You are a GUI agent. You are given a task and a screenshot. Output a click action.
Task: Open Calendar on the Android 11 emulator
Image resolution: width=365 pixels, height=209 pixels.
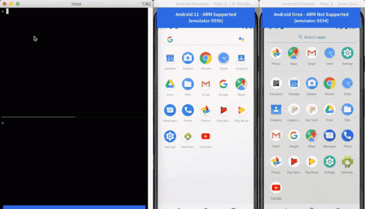coord(170,58)
